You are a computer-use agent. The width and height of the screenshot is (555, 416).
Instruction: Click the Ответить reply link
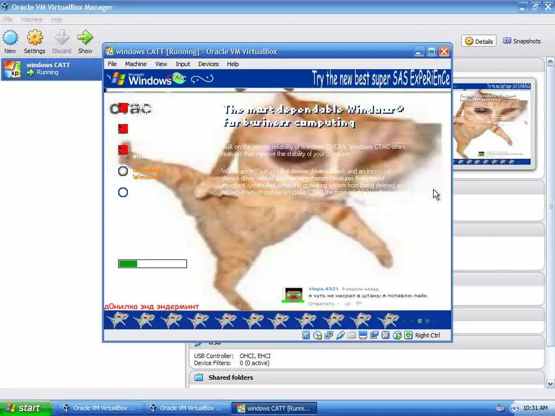(x=321, y=304)
